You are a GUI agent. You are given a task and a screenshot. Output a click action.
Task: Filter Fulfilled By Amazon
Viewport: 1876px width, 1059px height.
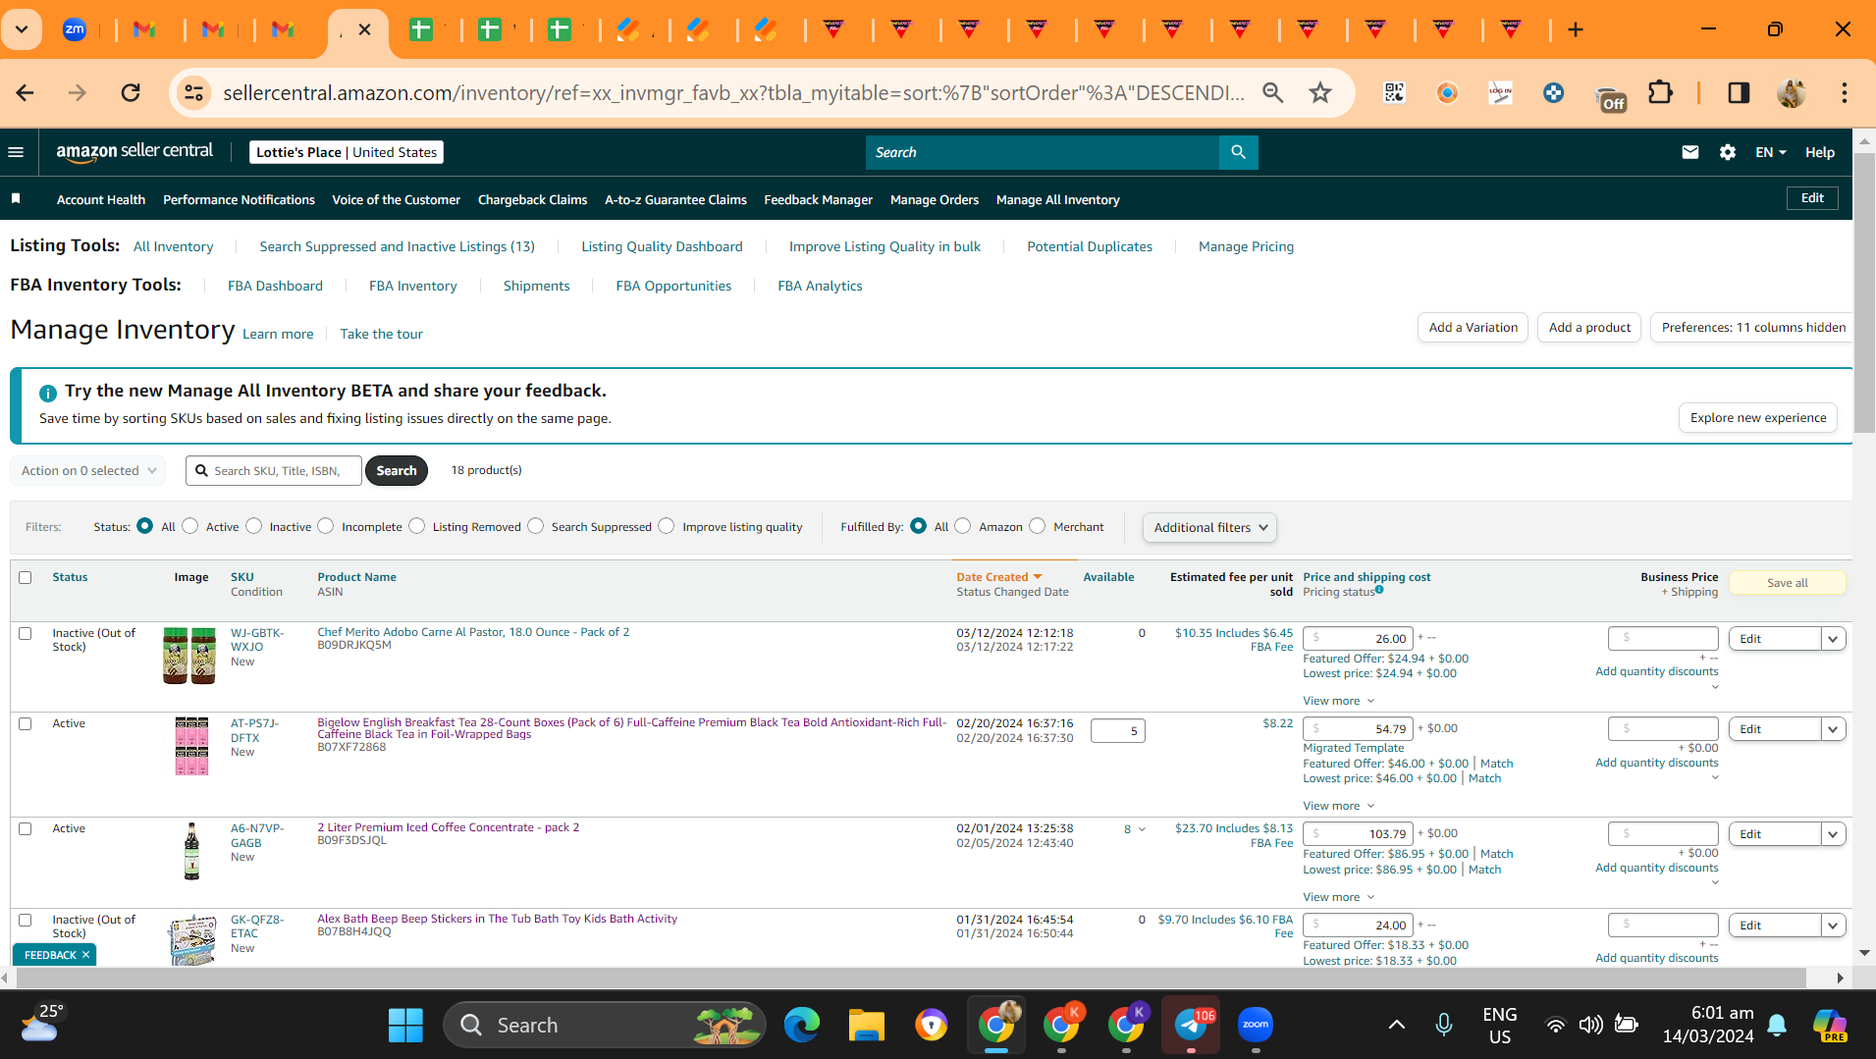point(963,526)
